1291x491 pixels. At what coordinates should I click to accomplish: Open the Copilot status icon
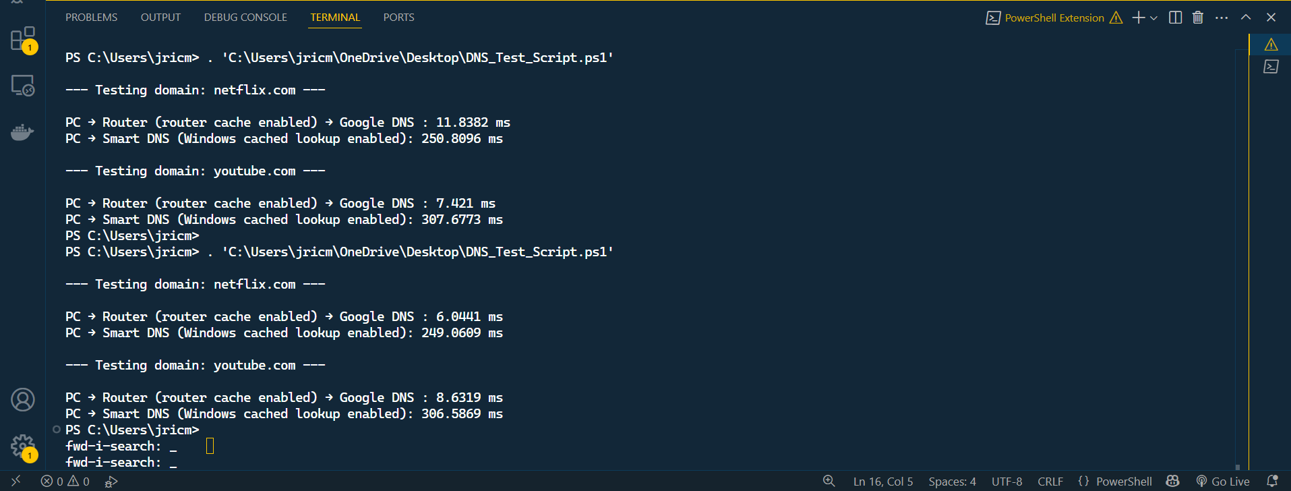(x=1173, y=482)
